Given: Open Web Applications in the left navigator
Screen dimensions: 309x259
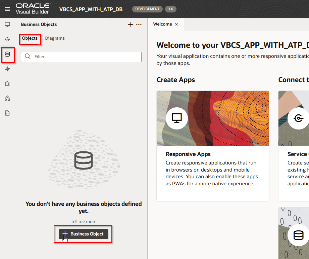Looking at the screenshot, I should click(x=7, y=25).
